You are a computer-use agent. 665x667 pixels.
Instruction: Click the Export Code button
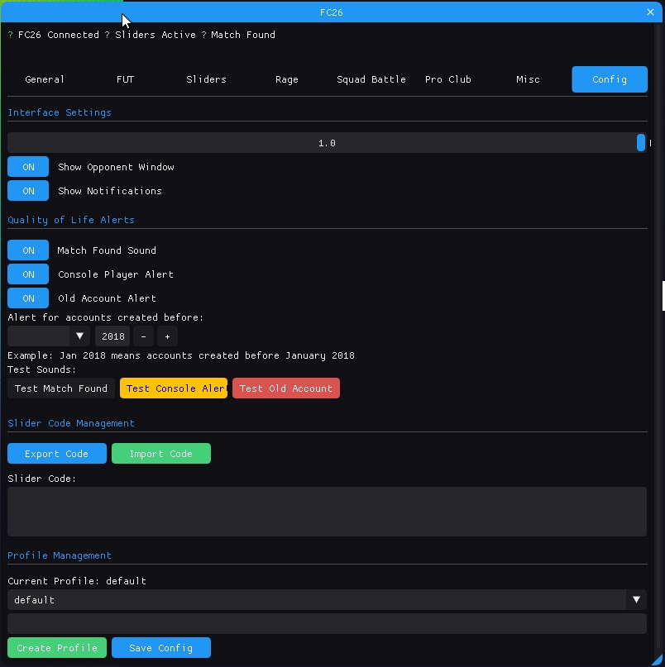57,454
